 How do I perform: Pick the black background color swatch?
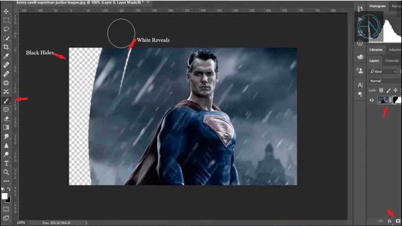click(9, 200)
